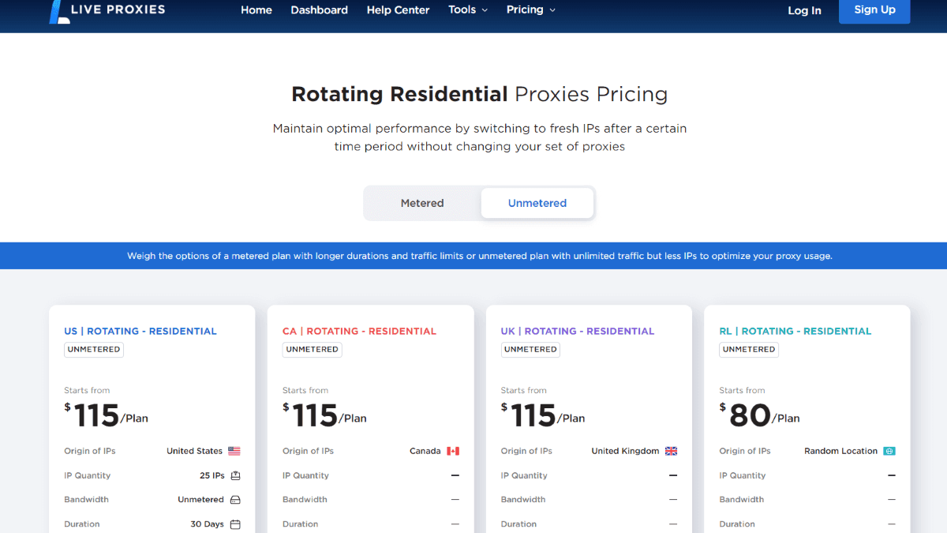Click the "United States" origin text
Viewport: 947px width, 533px height.
click(x=194, y=451)
